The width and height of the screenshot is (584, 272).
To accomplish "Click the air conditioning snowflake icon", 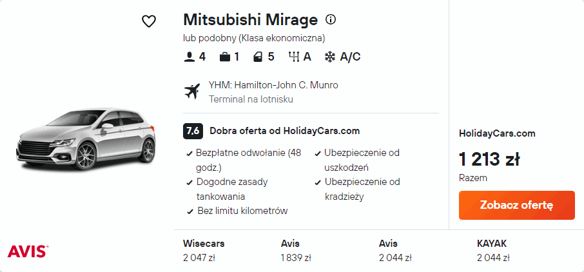I will tap(329, 57).
